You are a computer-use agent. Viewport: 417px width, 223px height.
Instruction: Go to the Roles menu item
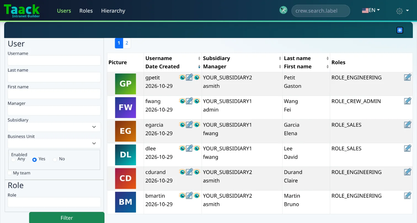pos(86,11)
